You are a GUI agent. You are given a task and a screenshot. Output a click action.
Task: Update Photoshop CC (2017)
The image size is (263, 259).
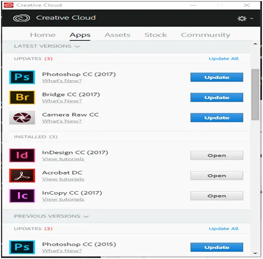217,77
